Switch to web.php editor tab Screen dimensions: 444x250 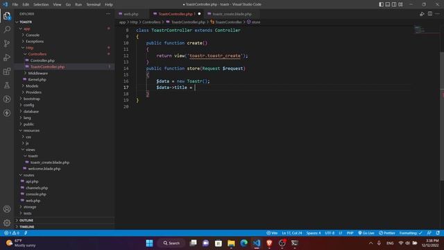tap(130, 14)
